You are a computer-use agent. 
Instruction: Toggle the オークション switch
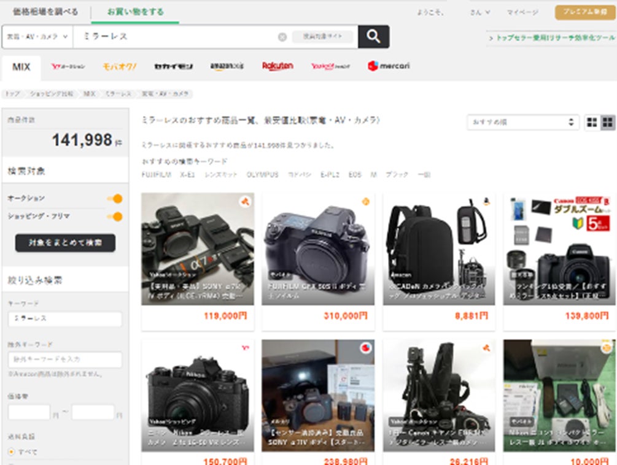[115, 199]
